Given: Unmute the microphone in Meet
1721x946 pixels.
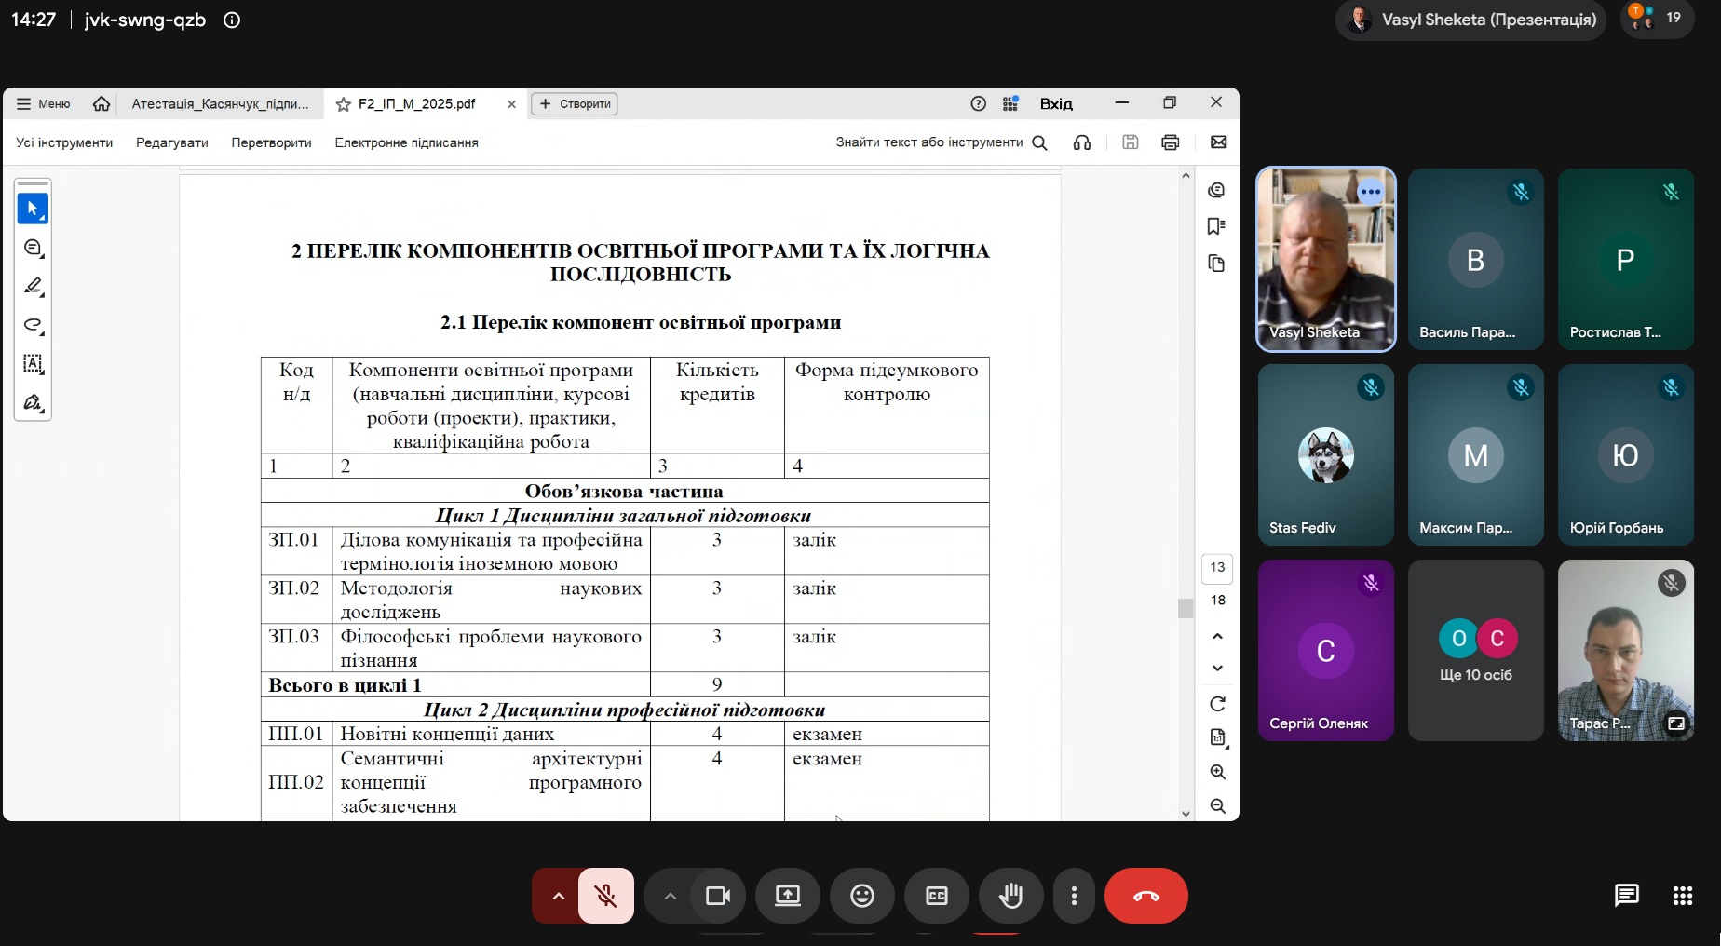Looking at the screenshot, I should click(x=606, y=896).
